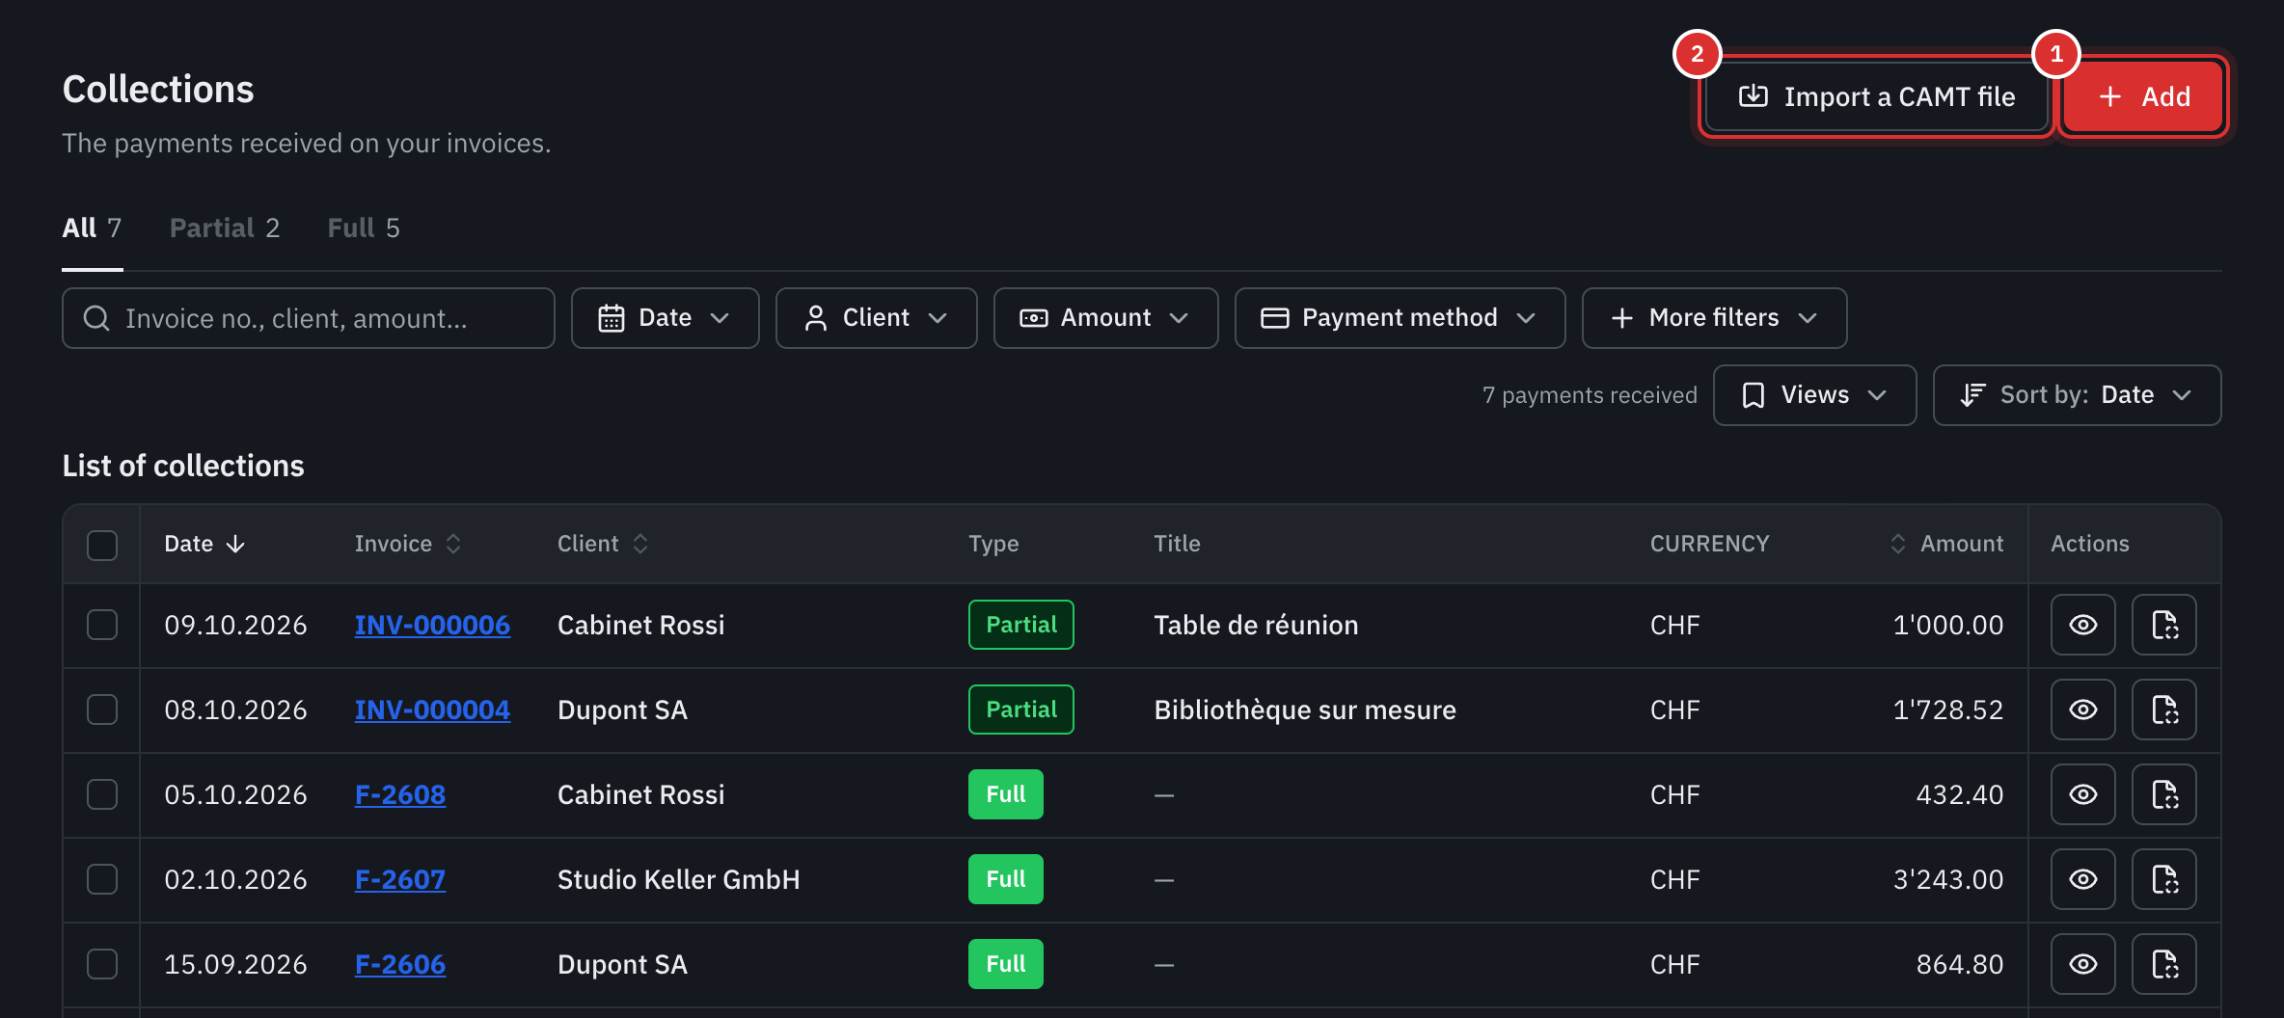Check the 15.09.2026 row checkbox
2284x1018 pixels.
pos(102,964)
